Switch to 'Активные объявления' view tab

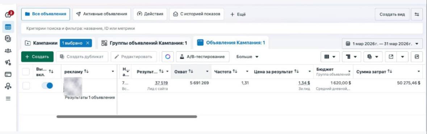click(x=101, y=14)
